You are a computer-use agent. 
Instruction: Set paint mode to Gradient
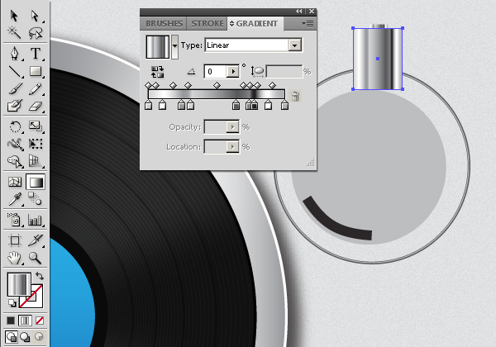tap(25, 321)
